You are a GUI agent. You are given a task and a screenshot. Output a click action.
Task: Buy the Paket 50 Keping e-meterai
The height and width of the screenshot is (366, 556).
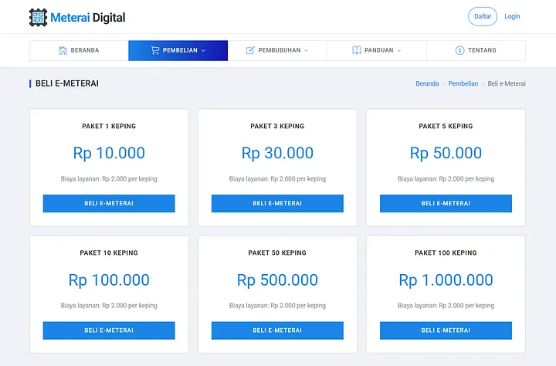(x=277, y=330)
